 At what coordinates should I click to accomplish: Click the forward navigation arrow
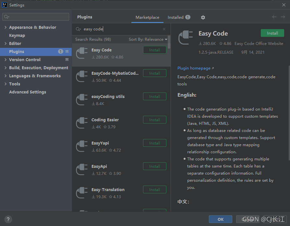pos(283,17)
